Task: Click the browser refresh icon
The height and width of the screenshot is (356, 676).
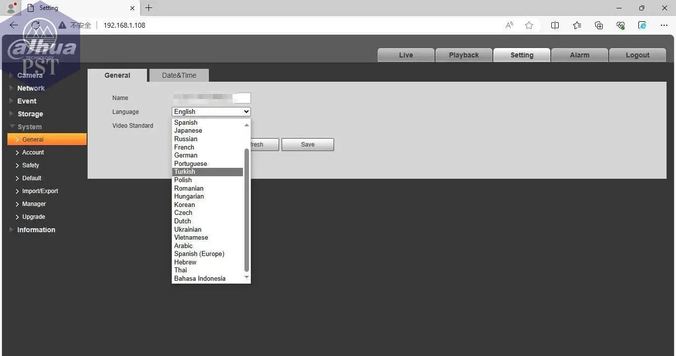Action: pyautogui.click(x=35, y=25)
